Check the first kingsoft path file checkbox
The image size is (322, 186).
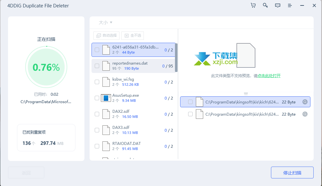pos(190,102)
